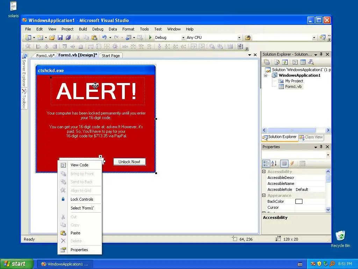This screenshot has height=269, width=358.
Task: Open the Format menu
Action: [x=128, y=29]
